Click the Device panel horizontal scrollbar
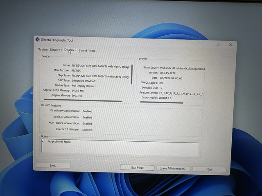 tap(83, 100)
